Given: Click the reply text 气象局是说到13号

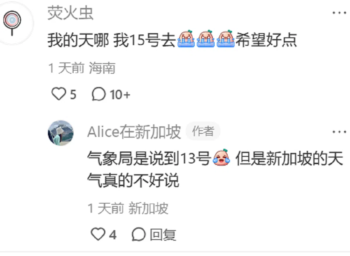Looking at the screenshot, I should pos(149,159).
